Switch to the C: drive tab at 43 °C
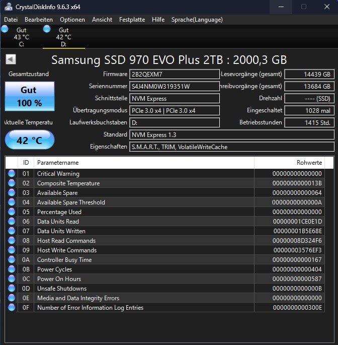The height and width of the screenshot is (345, 338). pos(21,37)
